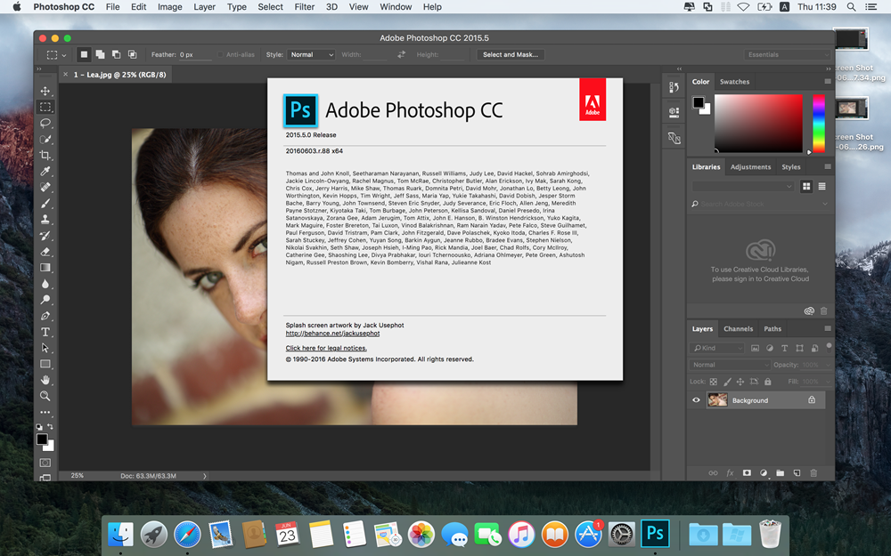
Task: Click here for legal notices link
Action: 326,349
